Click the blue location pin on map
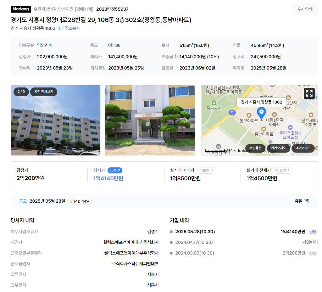Viewport: 322px width, 292px height. (x=261, y=113)
